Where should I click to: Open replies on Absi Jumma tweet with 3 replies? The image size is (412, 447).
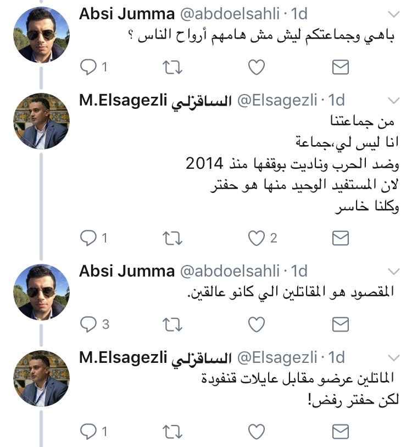pos(88,324)
